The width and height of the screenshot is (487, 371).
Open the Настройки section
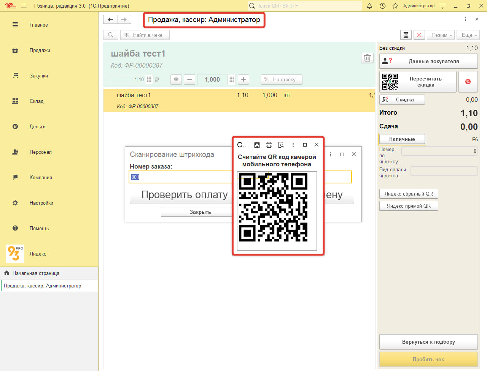click(x=49, y=203)
